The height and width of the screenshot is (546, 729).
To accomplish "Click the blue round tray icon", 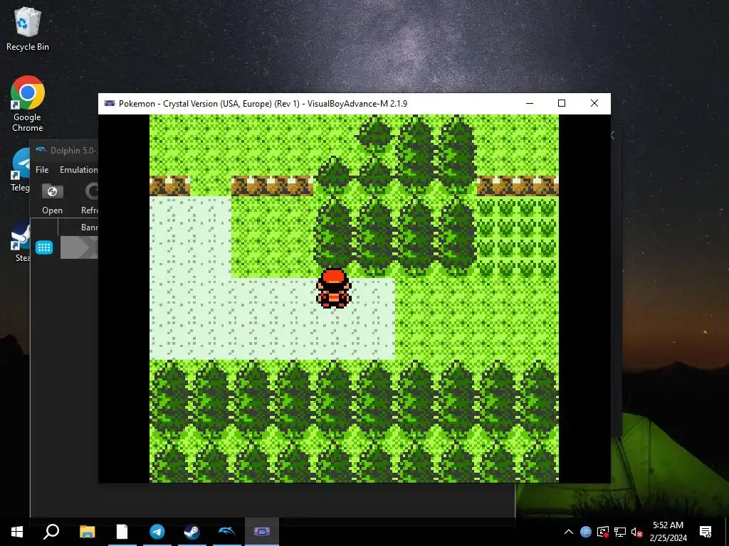I will [x=586, y=532].
